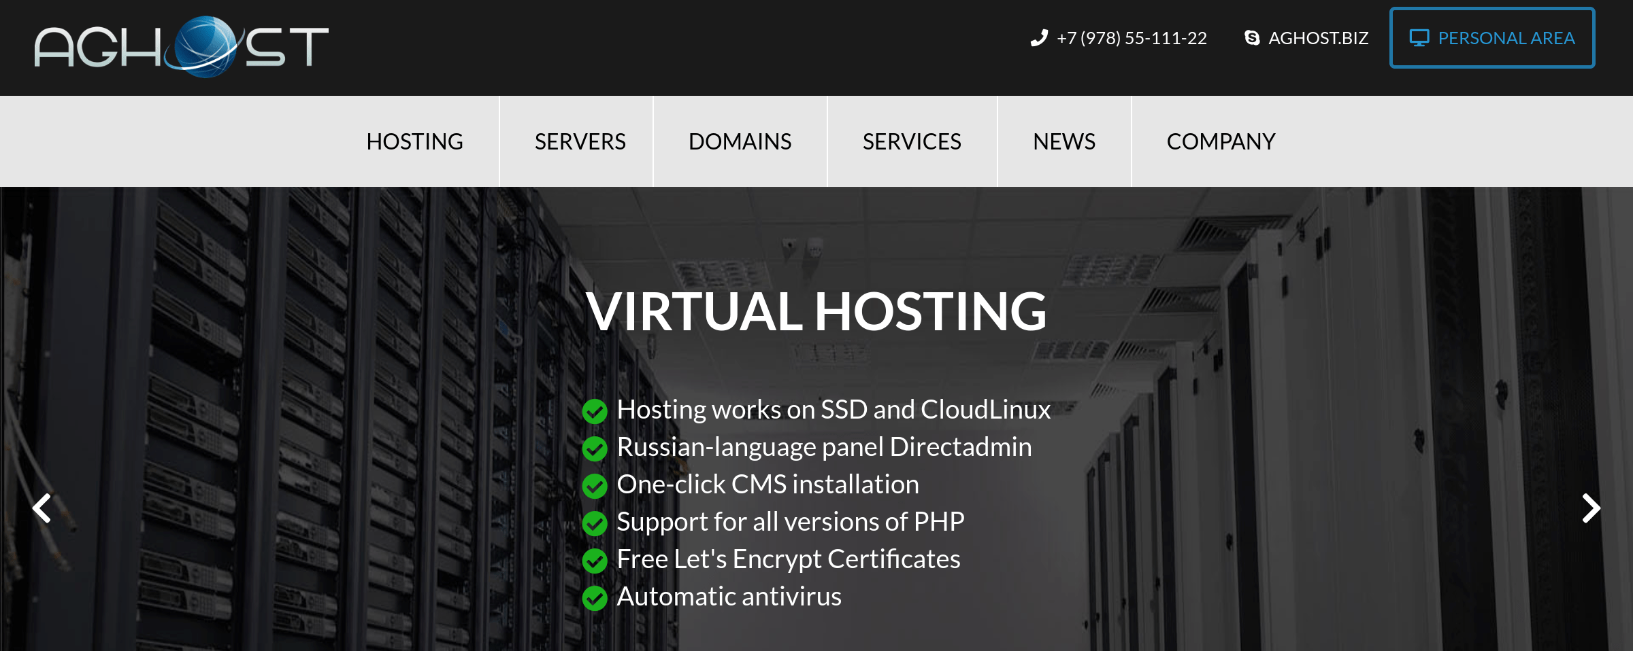Open the PERSONAL AREA button
This screenshot has height=651, width=1633.
1492,38
